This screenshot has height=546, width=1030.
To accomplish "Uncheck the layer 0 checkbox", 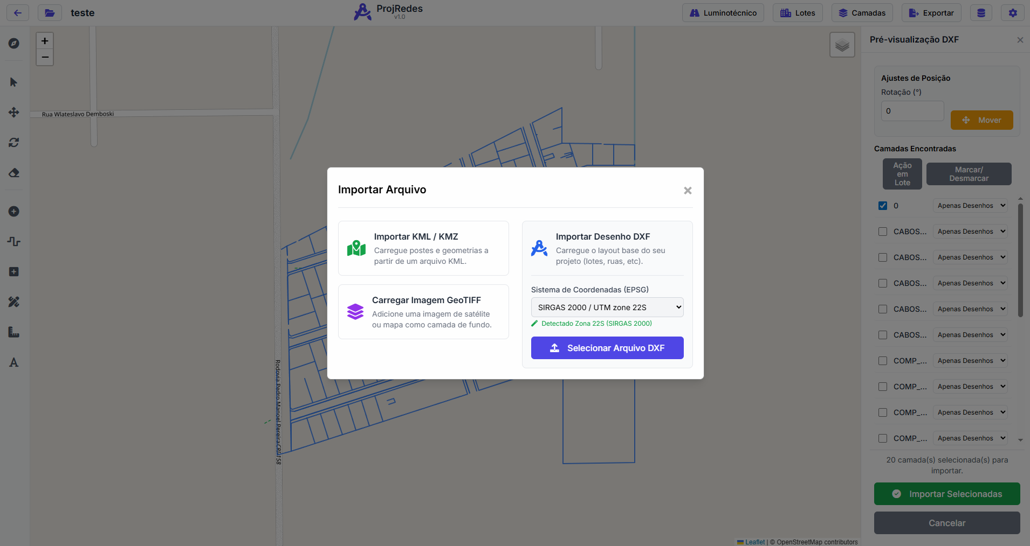I will click(883, 206).
